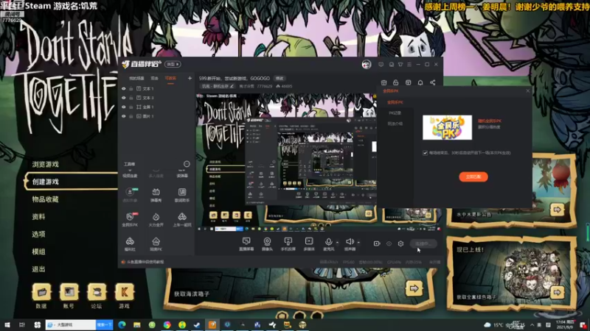Open the message icon in streaming app title bar

[x=381, y=65]
